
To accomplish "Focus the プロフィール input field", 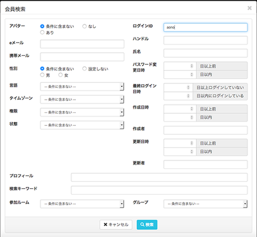I will (159, 177).
